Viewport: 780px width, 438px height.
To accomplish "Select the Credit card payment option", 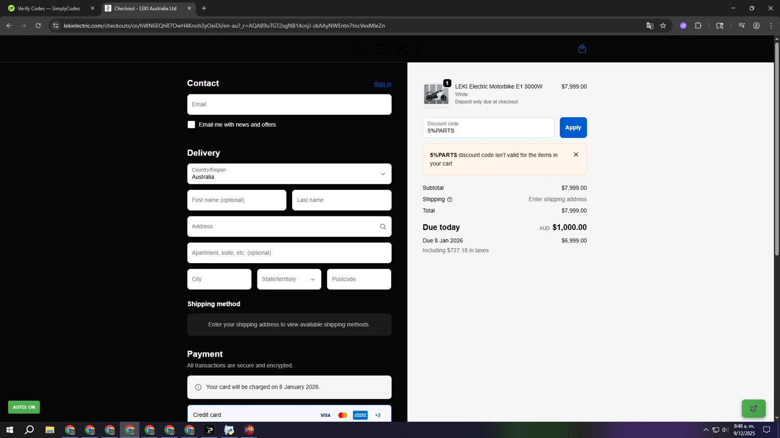I will [x=289, y=415].
